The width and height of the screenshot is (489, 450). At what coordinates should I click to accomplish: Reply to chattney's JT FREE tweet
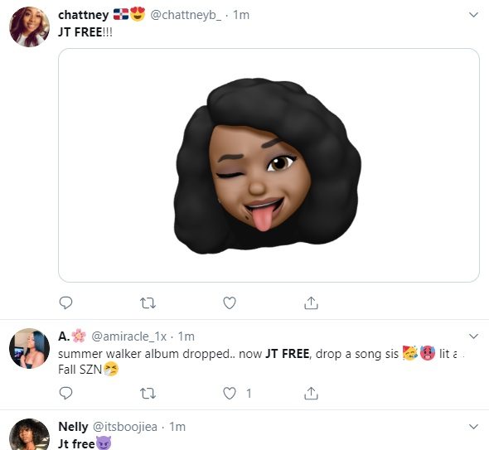pyautogui.click(x=65, y=302)
